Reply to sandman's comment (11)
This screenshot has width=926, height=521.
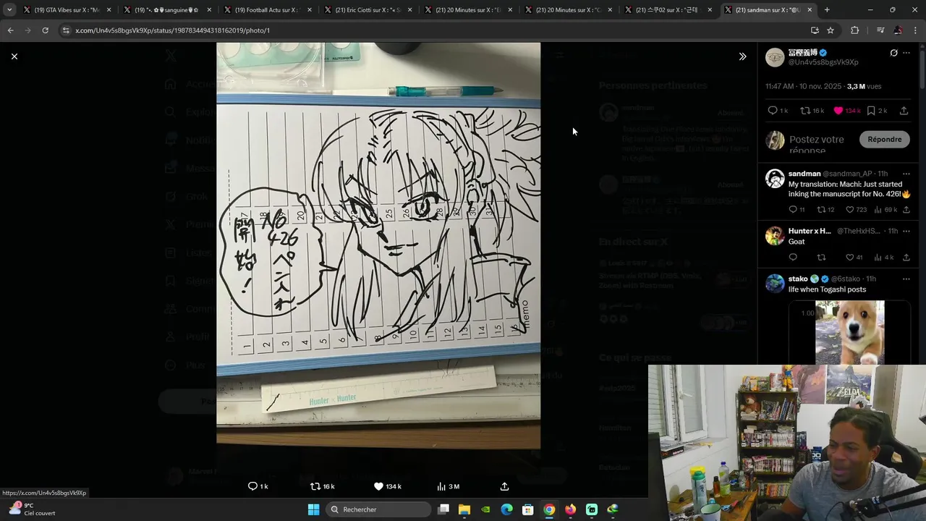pyautogui.click(x=793, y=210)
